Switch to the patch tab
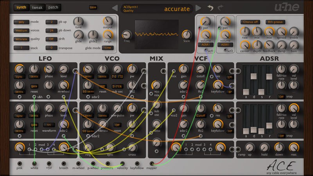This screenshot has height=176, width=313. [53, 7]
